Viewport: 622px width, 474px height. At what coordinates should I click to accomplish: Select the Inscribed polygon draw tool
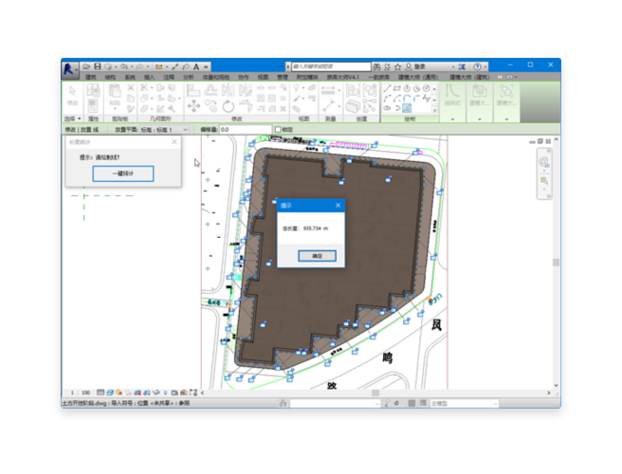pyautogui.click(x=407, y=88)
